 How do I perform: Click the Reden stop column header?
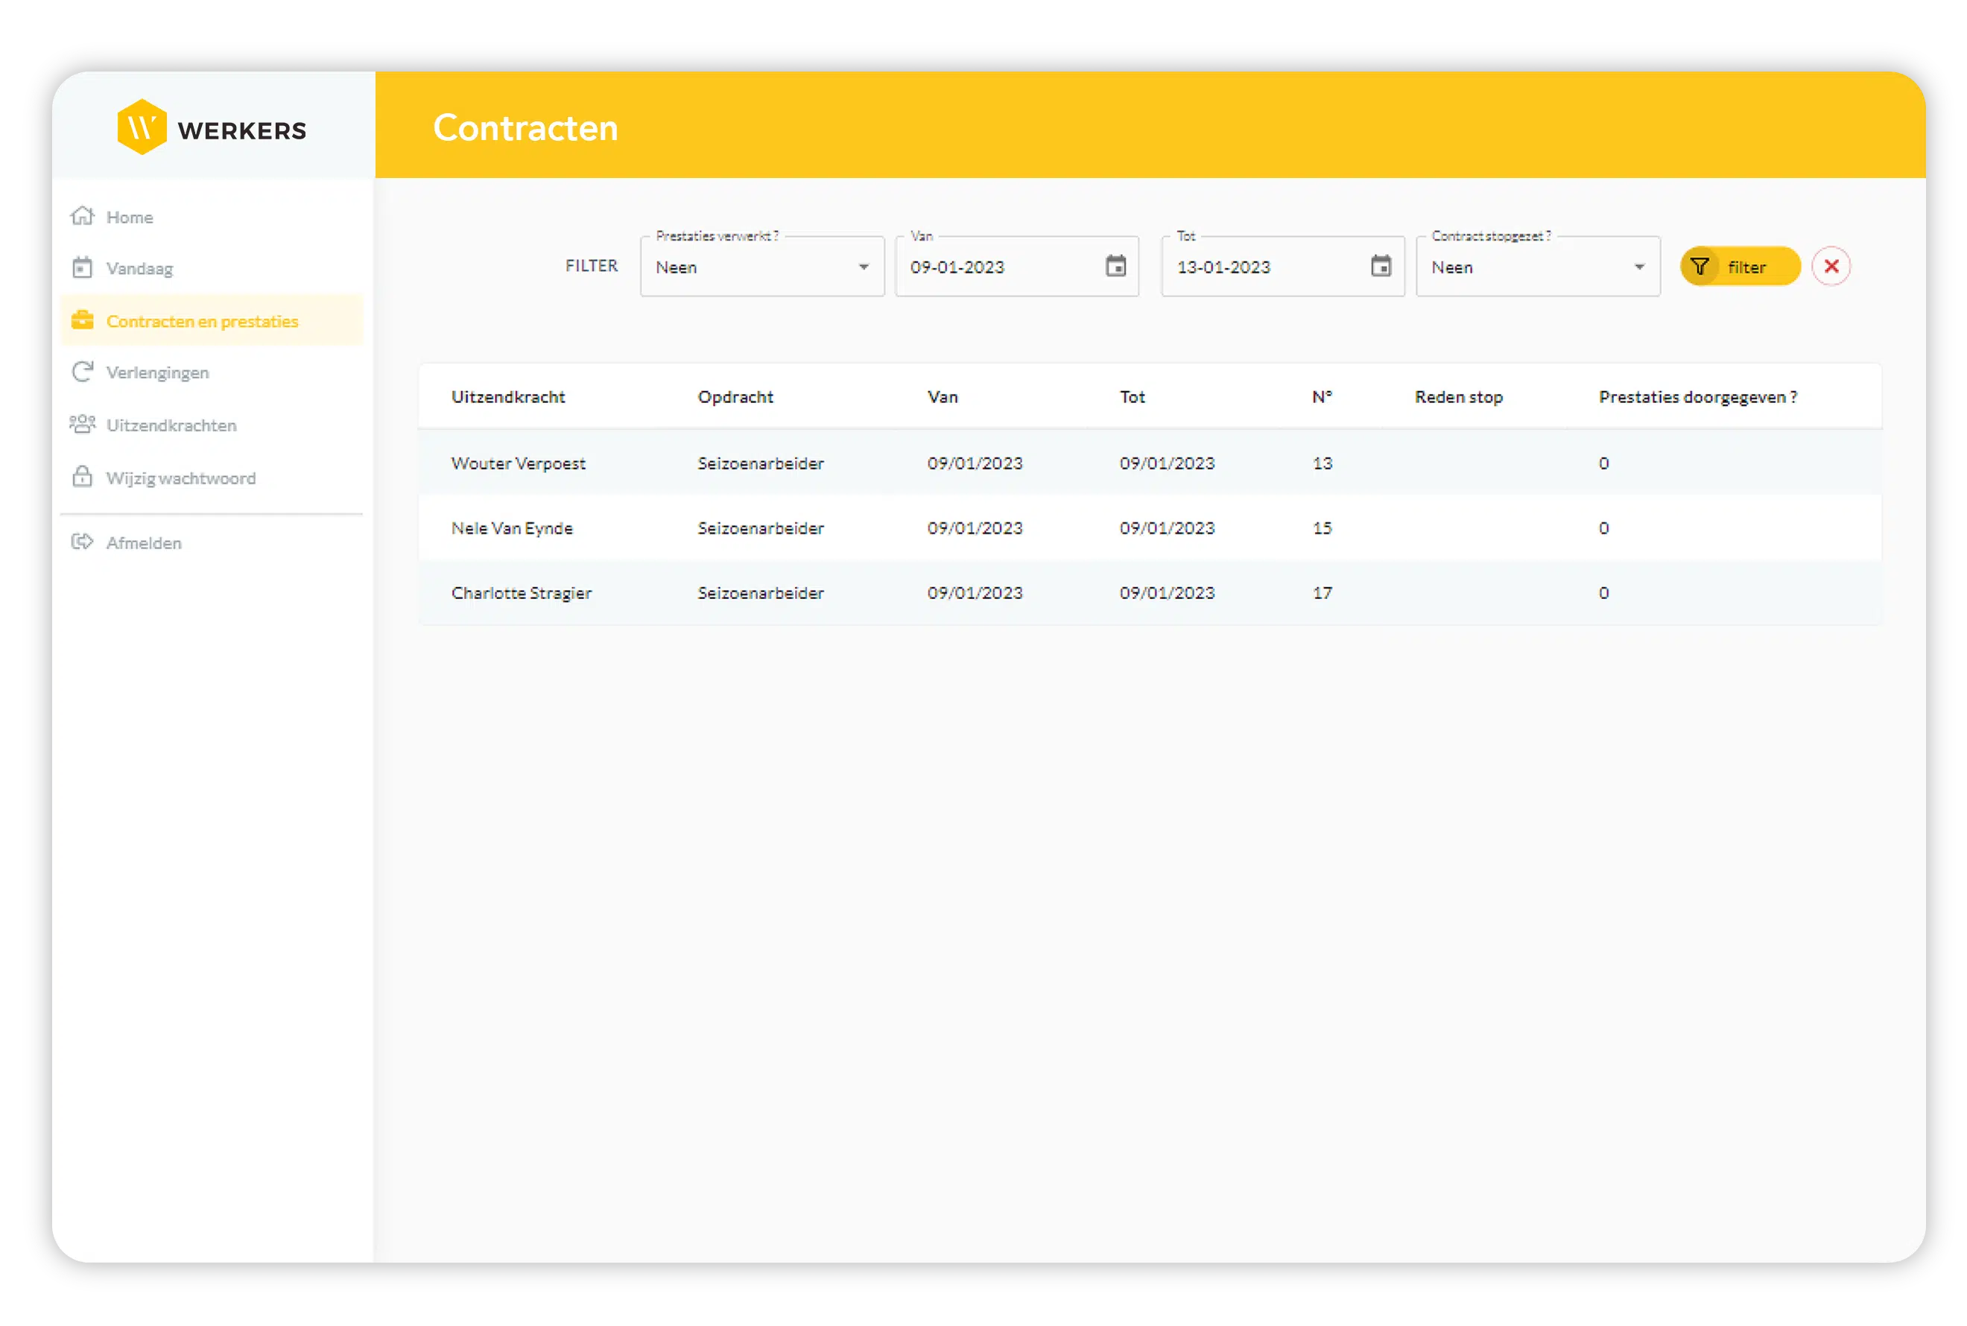(x=1458, y=396)
